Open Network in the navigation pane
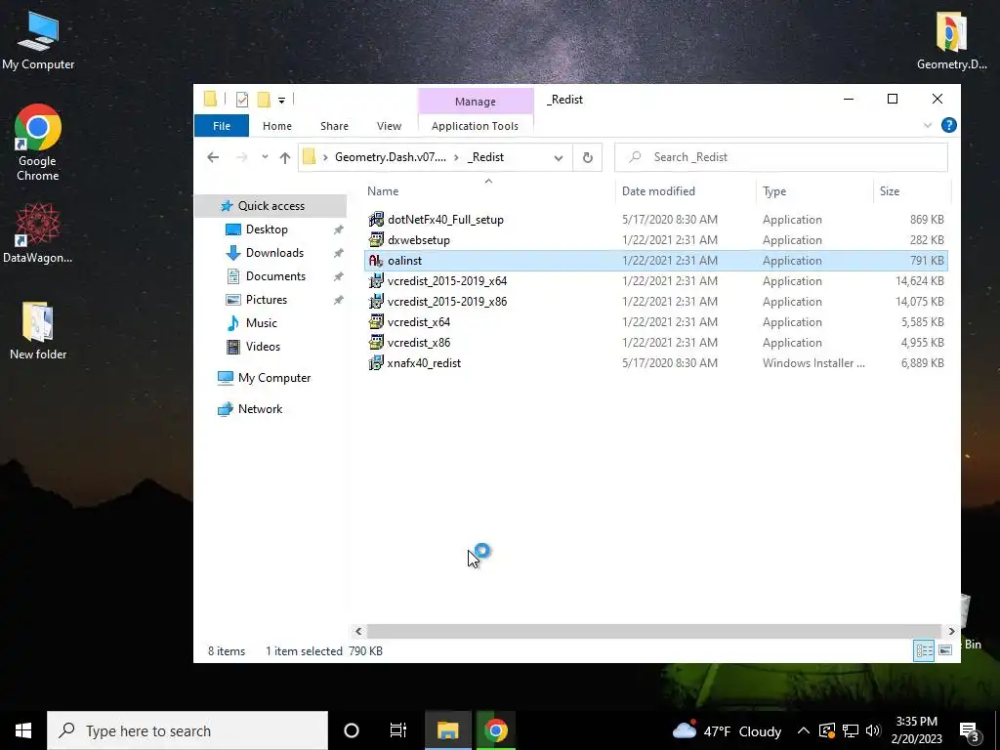This screenshot has width=1000, height=750. (260, 409)
